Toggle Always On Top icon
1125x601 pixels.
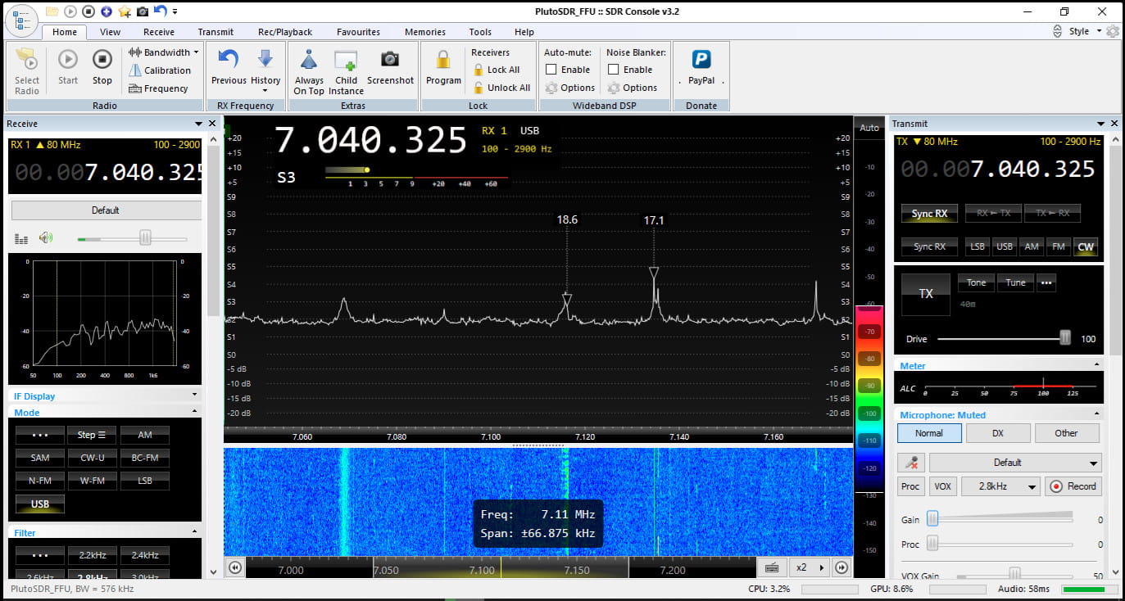pyautogui.click(x=309, y=60)
